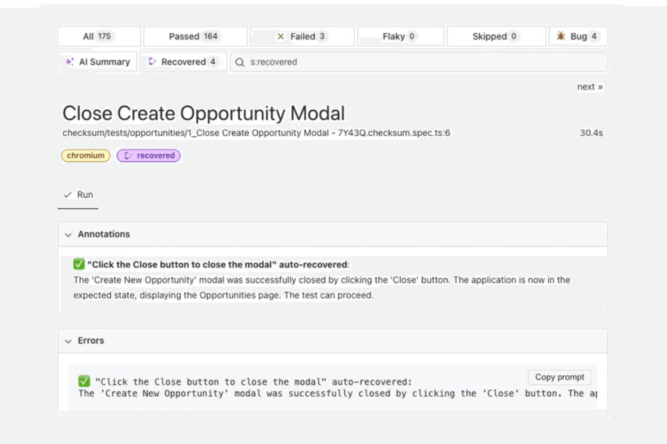Click the Close Create Opportunity Modal title
The image size is (667, 444).
(204, 113)
